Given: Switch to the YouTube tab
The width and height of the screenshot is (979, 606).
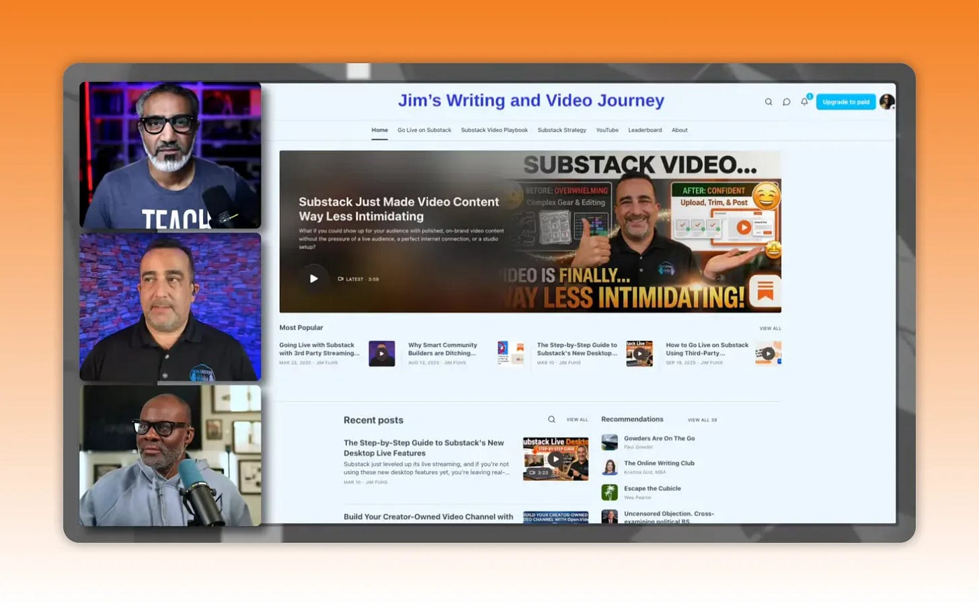Looking at the screenshot, I should coord(607,130).
